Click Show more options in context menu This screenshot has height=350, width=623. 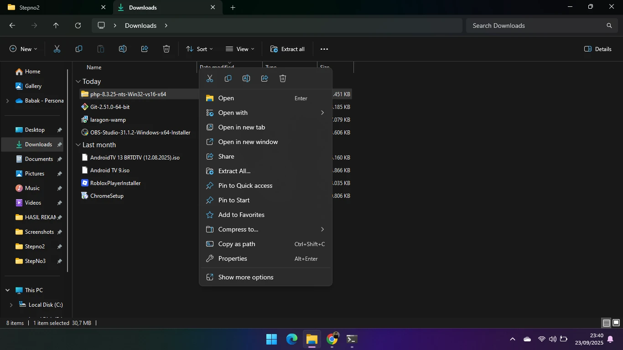(246, 277)
